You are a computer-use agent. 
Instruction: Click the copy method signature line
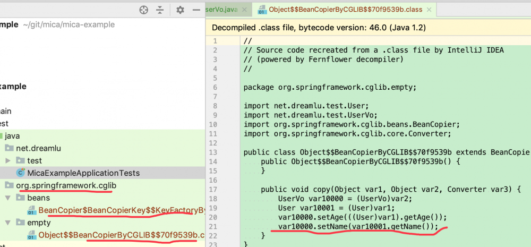[390, 189]
